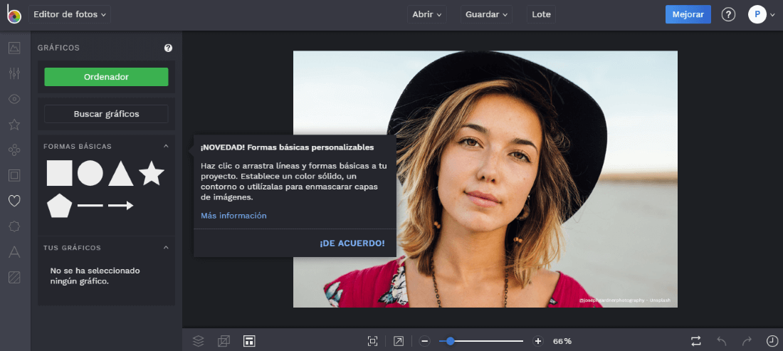Viewport: 783px width, 351px height.
Task: Insert the arrow line shape
Action: tap(120, 206)
